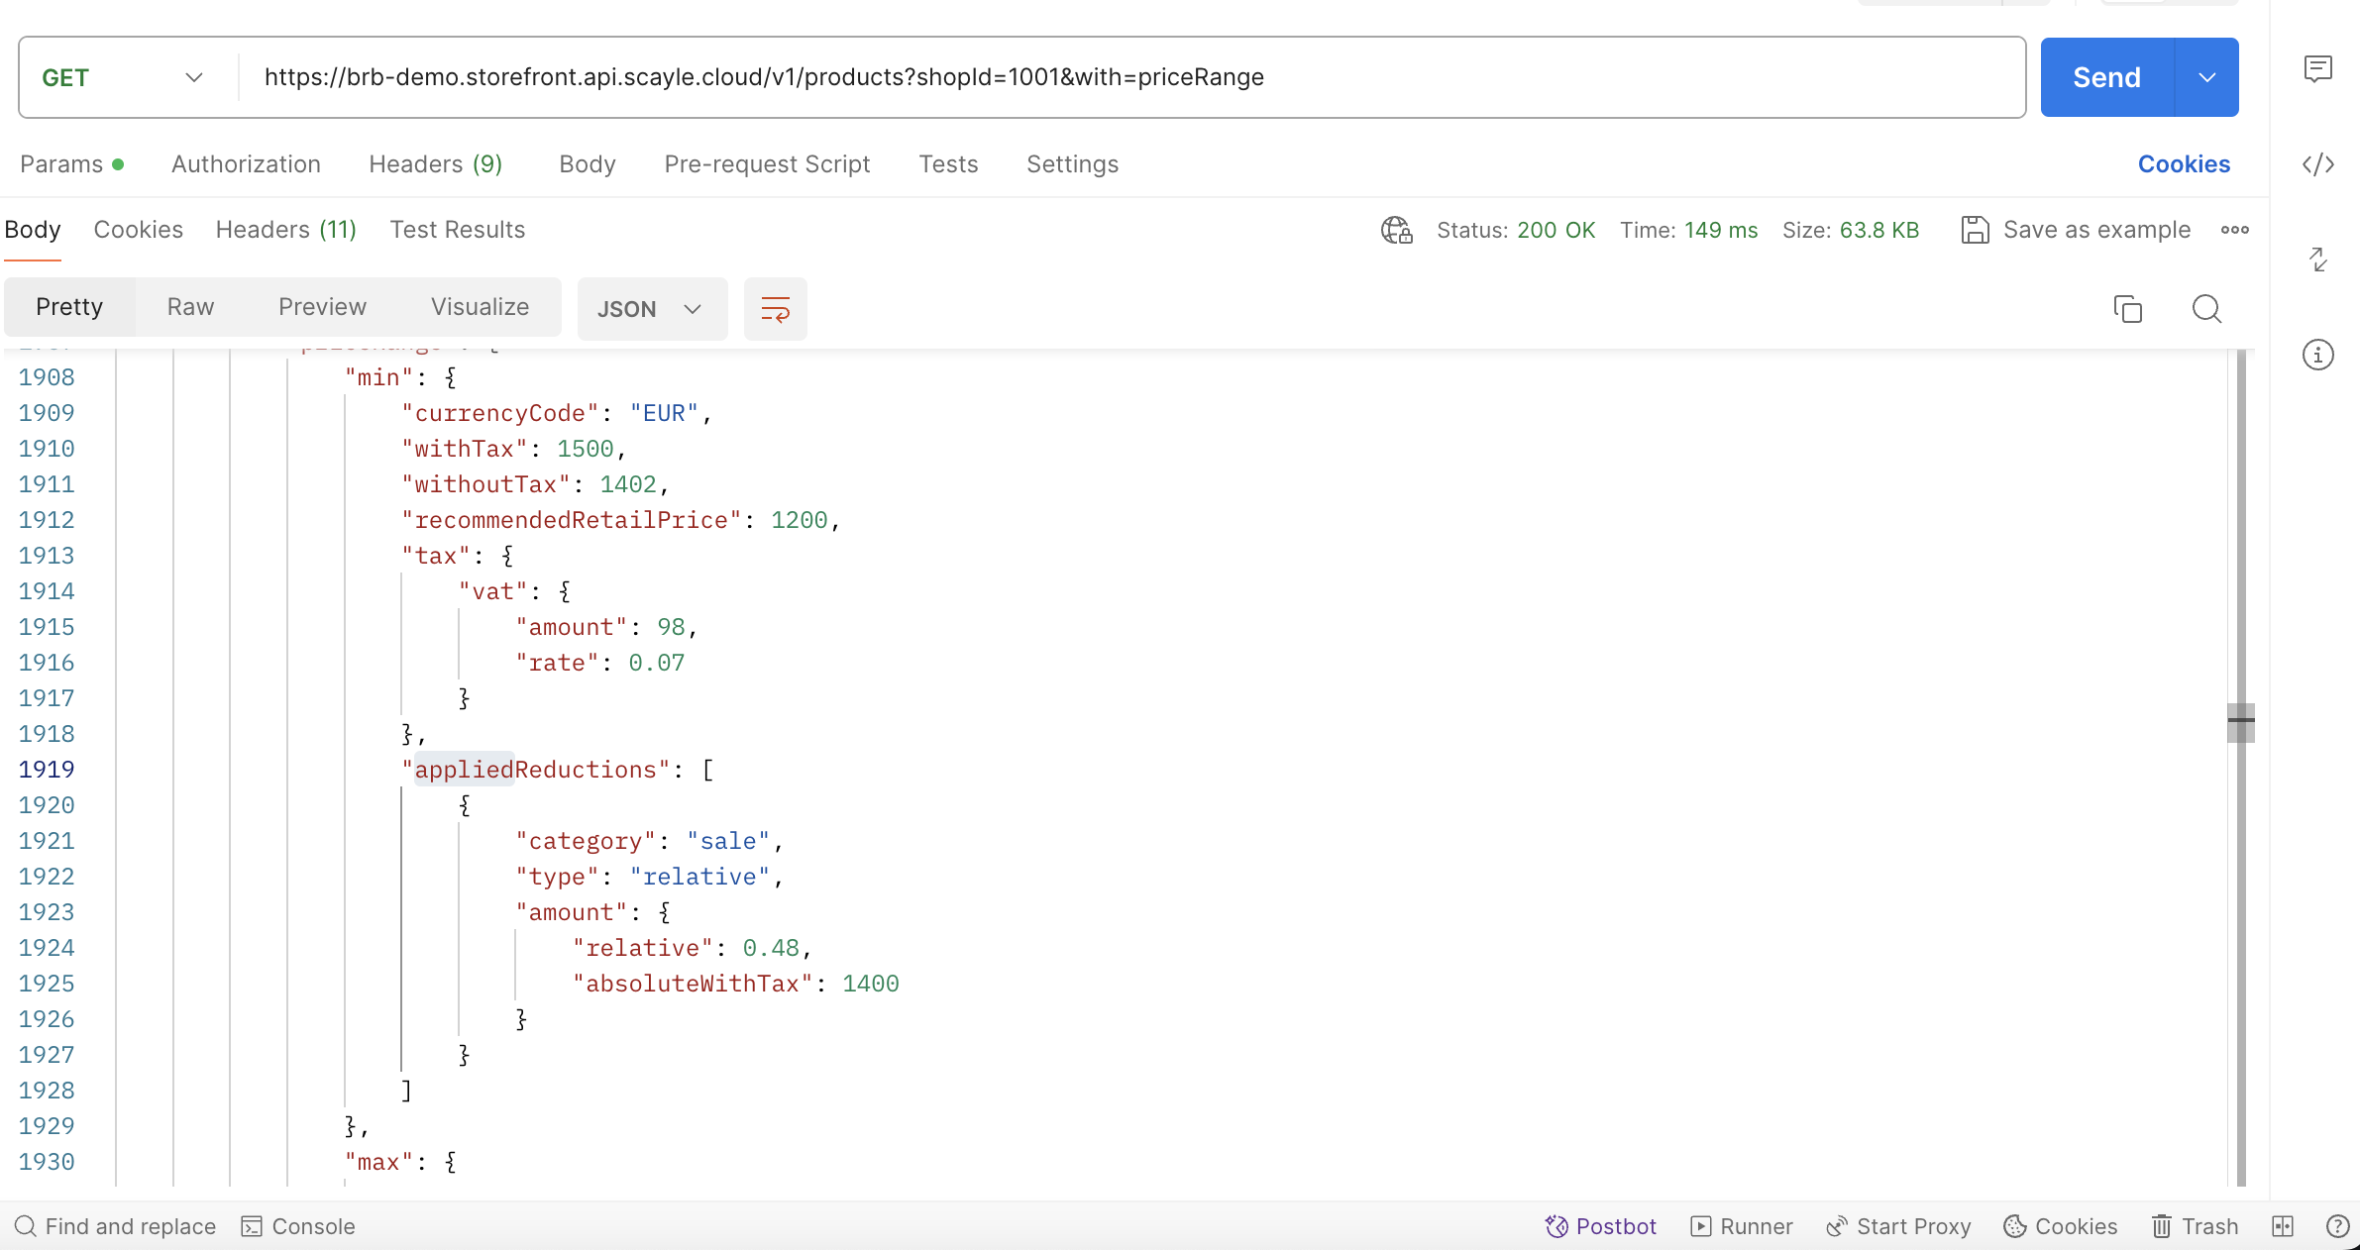Open the Trash in the footer
Viewport: 2360px width, 1250px height.
[x=2195, y=1226]
